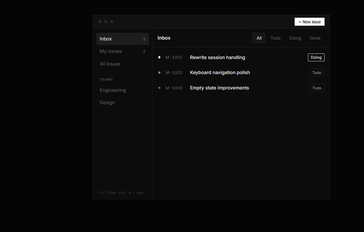Filter issues by Doing tab
Image resolution: width=364 pixels, height=232 pixels.
coord(295,38)
